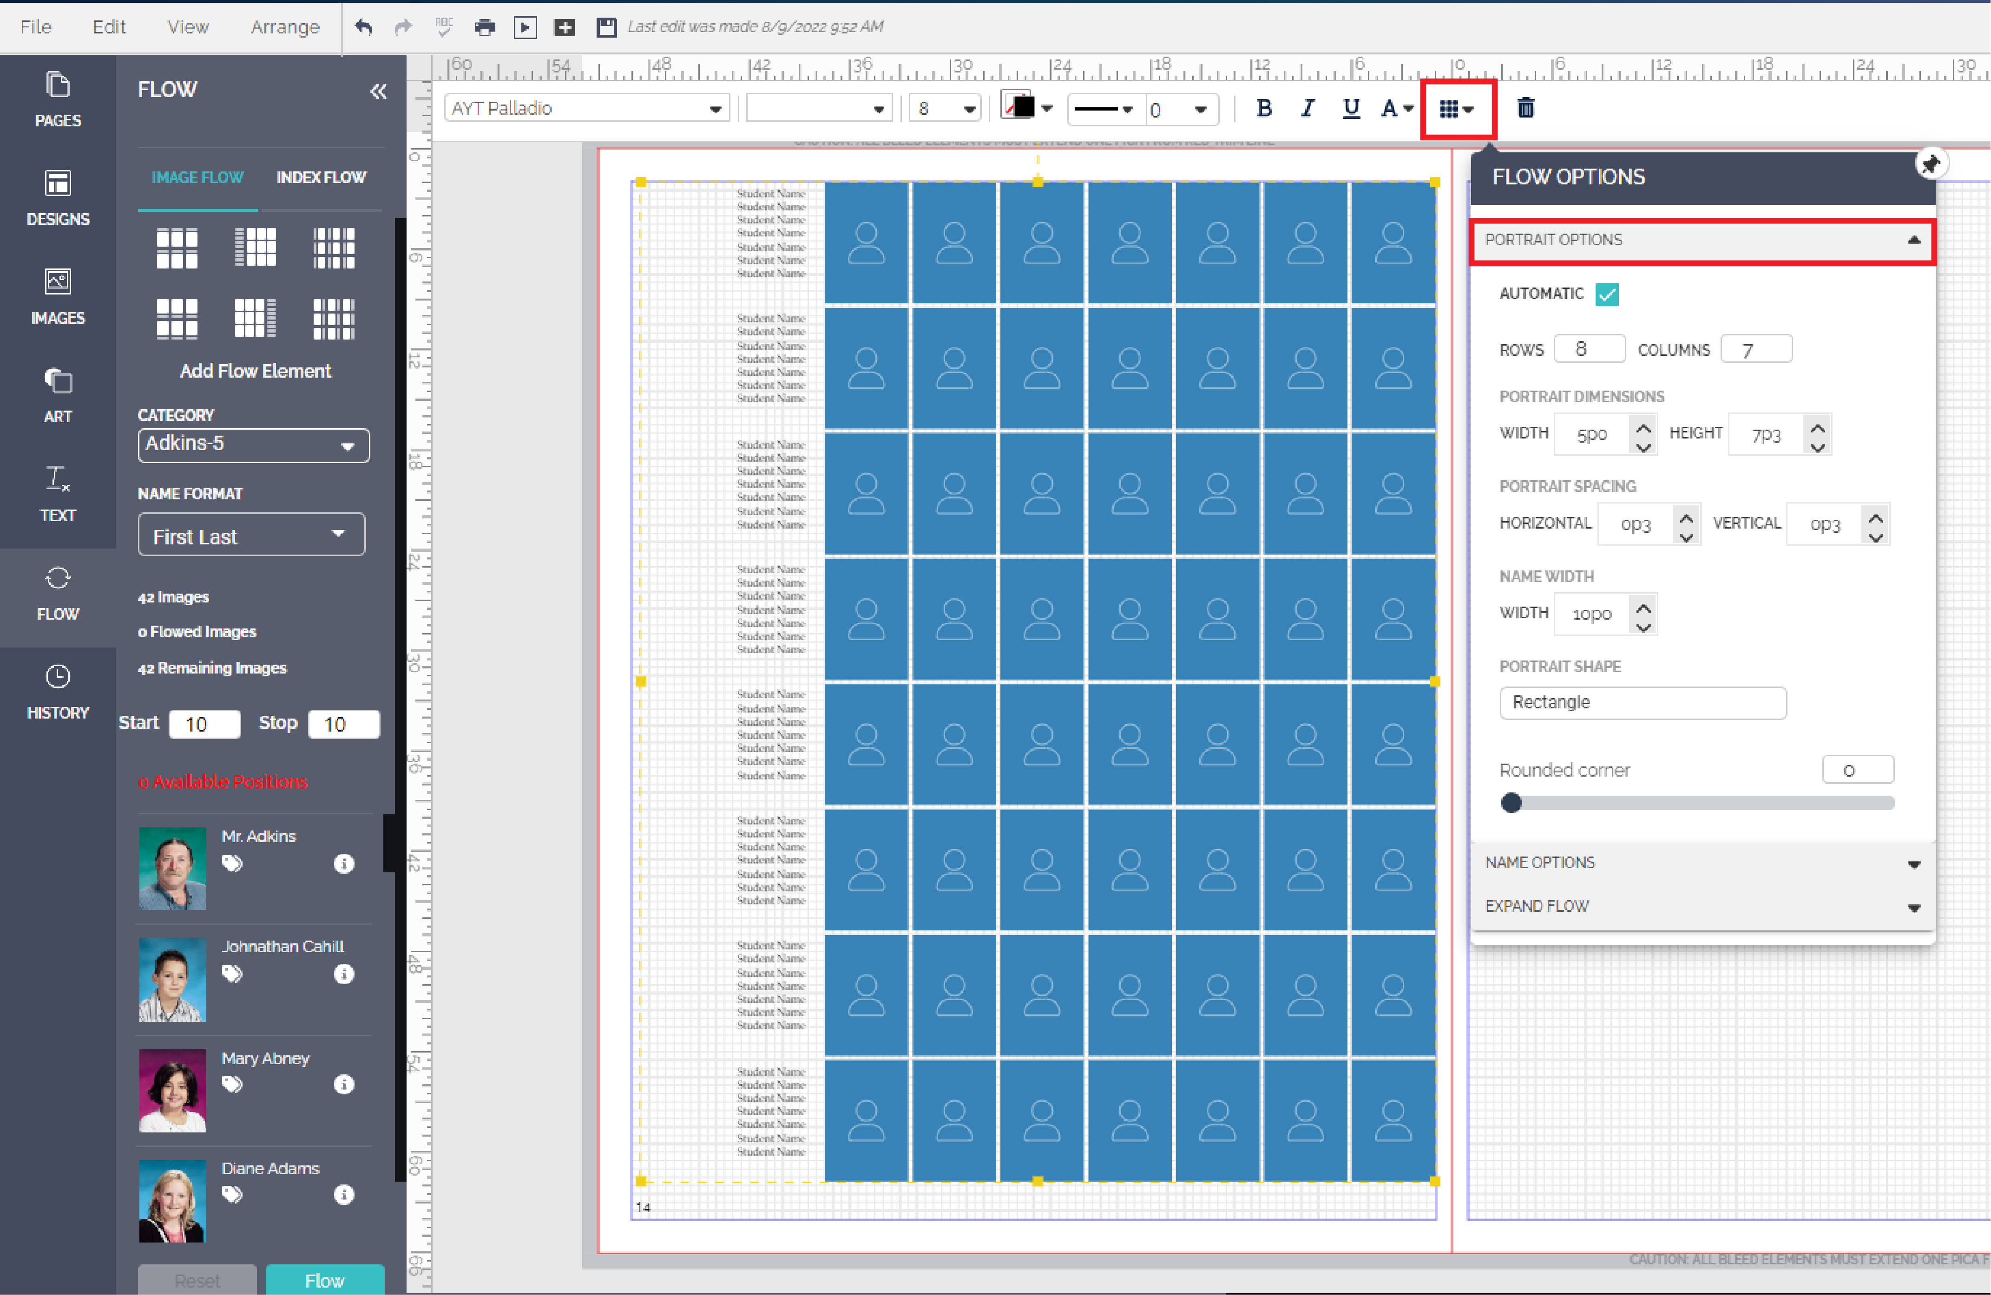
Task: Click the Undo arrow
Action: [x=363, y=27]
